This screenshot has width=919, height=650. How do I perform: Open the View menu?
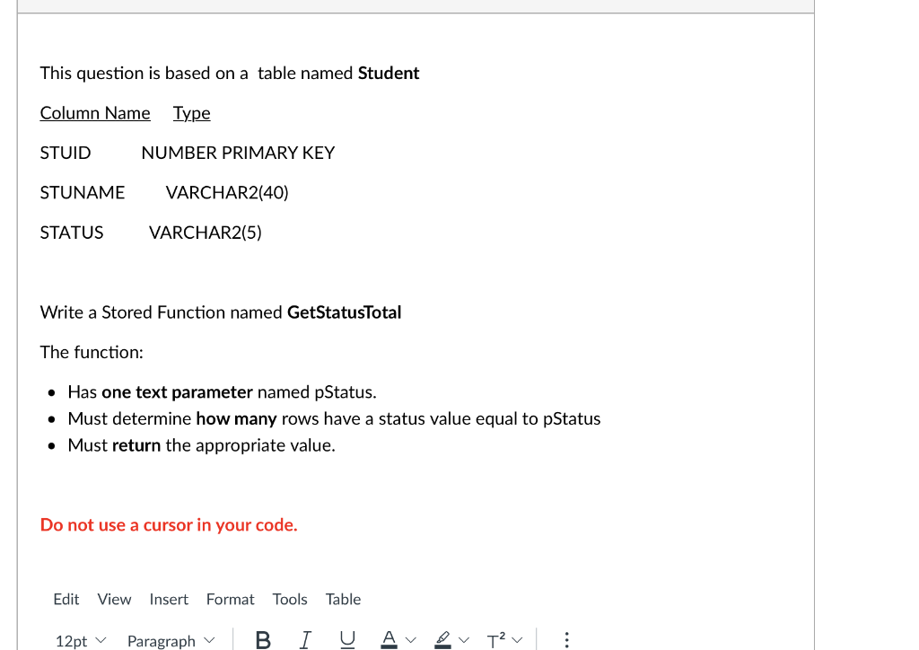[x=114, y=599]
